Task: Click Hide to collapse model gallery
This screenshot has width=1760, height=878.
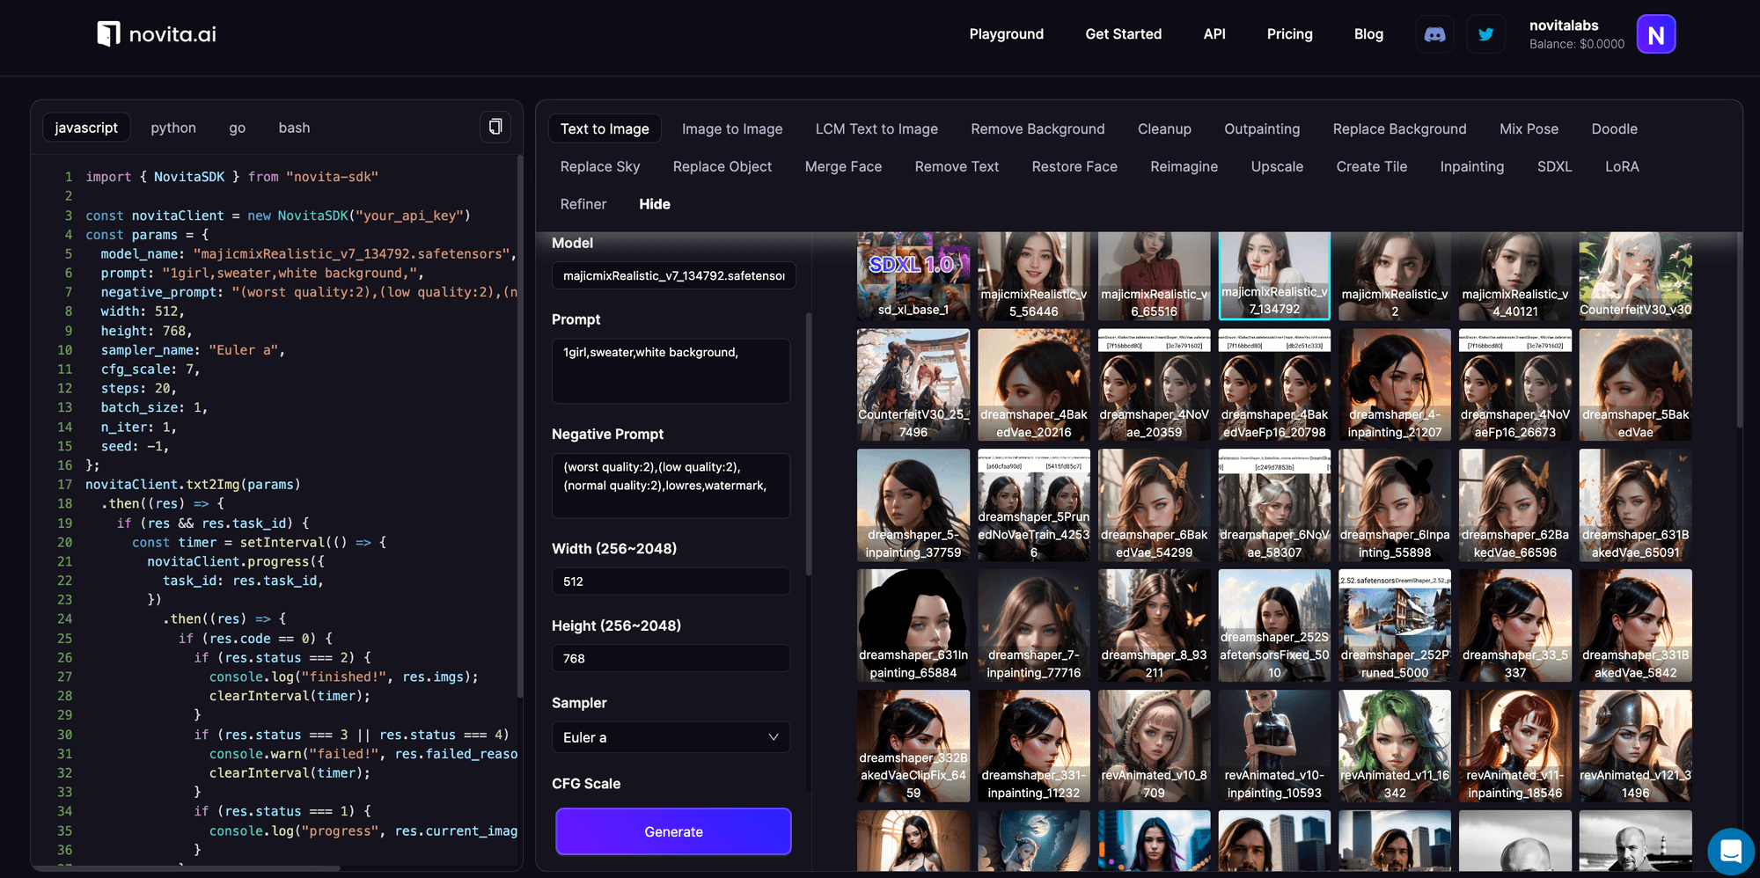Action: click(655, 204)
